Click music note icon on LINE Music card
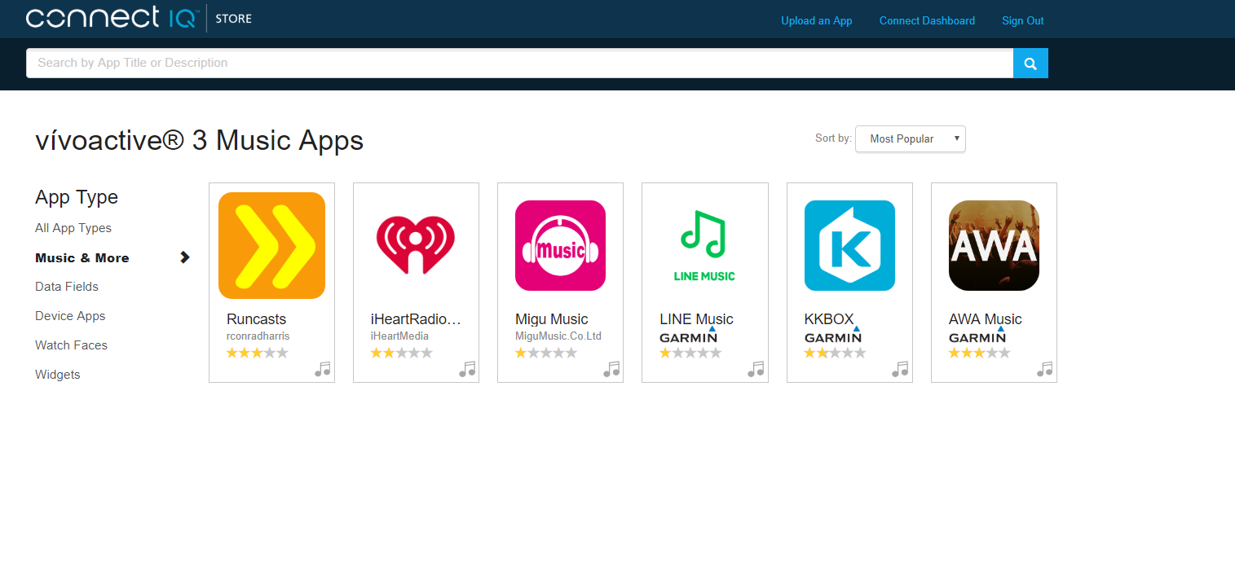 (x=756, y=369)
